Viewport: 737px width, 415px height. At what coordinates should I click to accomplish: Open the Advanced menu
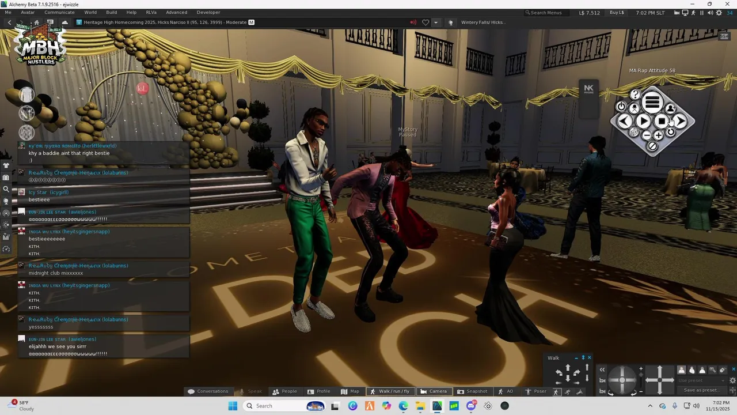click(176, 12)
